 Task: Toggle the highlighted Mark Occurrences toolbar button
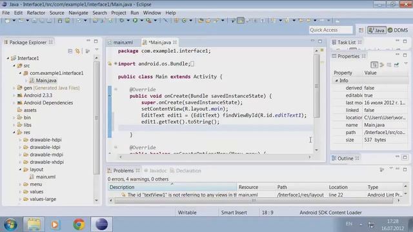[241, 20]
